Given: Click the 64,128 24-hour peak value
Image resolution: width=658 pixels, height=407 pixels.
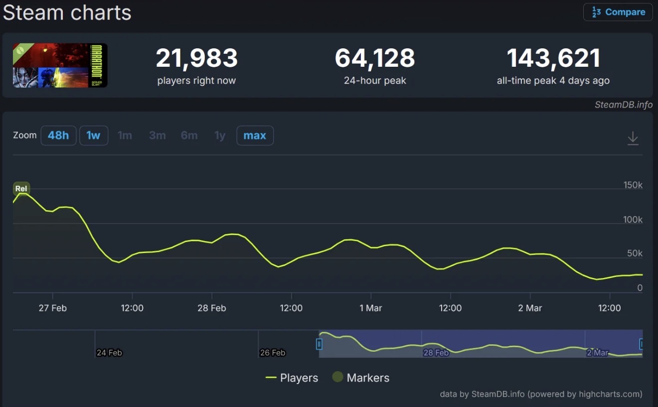Looking at the screenshot, I should (375, 58).
